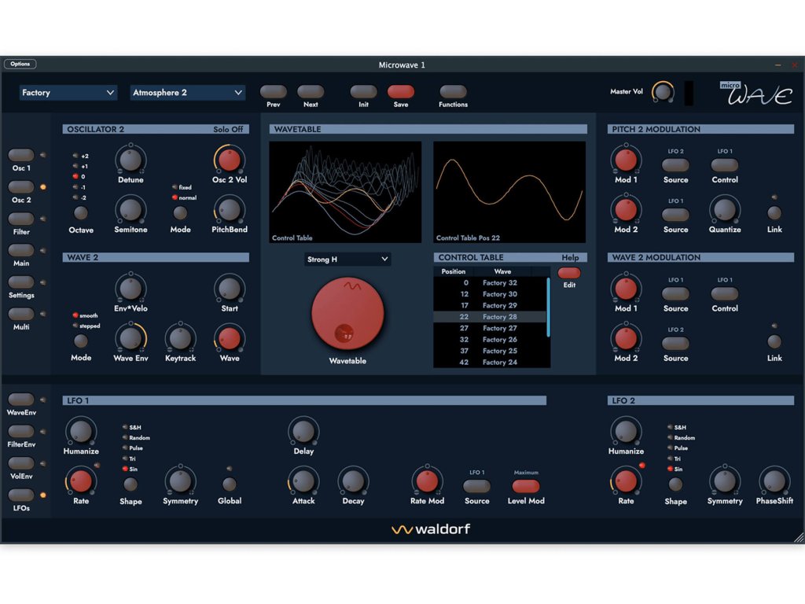805x604 pixels.
Task: Click the Detune knob
Action: (x=130, y=160)
